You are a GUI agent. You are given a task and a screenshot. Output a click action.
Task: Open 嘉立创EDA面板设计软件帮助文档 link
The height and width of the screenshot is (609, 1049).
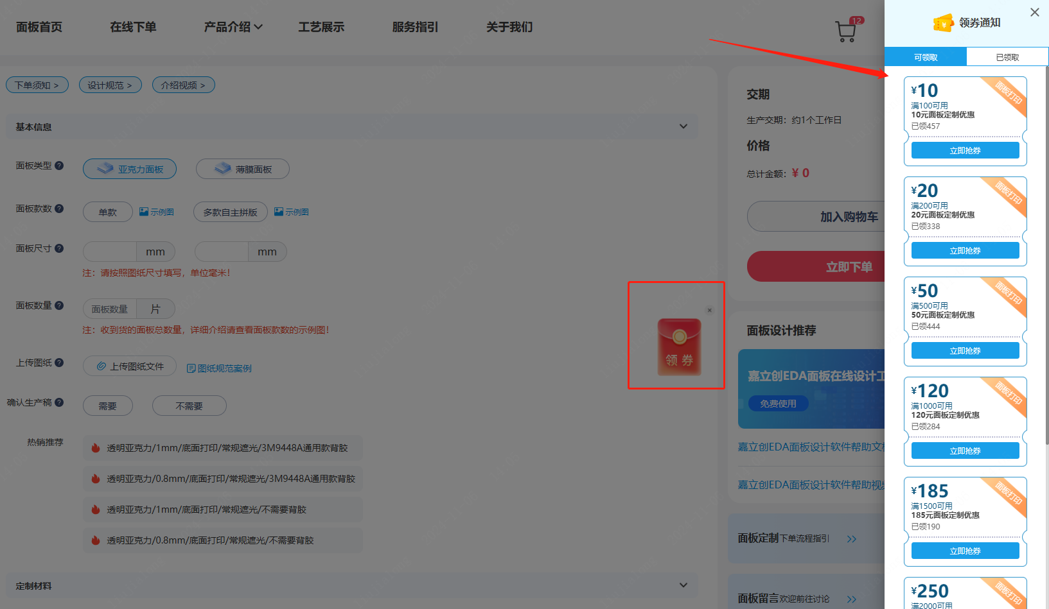click(x=811, y=447)
